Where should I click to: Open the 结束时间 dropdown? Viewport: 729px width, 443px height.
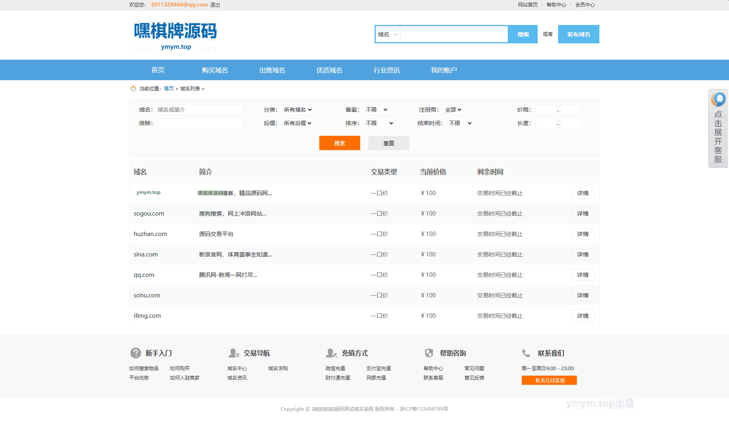point(460,123)
